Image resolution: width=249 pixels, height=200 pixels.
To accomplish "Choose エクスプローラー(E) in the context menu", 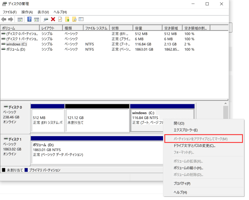I will [x=186, y=130].
